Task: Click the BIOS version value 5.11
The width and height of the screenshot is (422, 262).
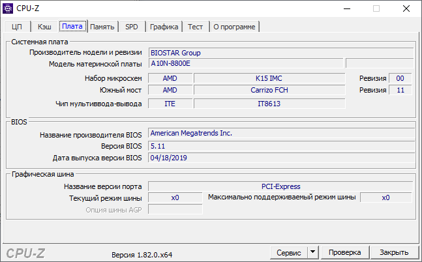Action: click(281, 146)
